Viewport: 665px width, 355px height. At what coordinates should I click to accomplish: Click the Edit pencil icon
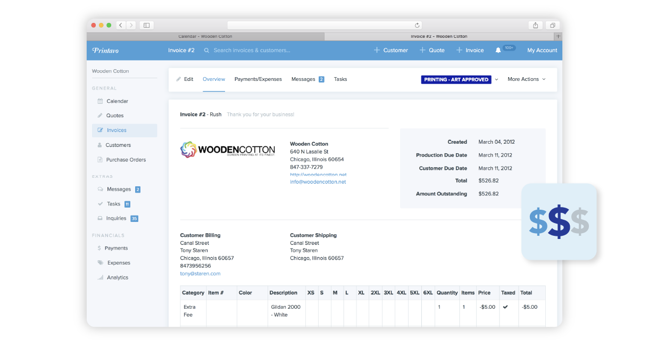coord(179,79)
